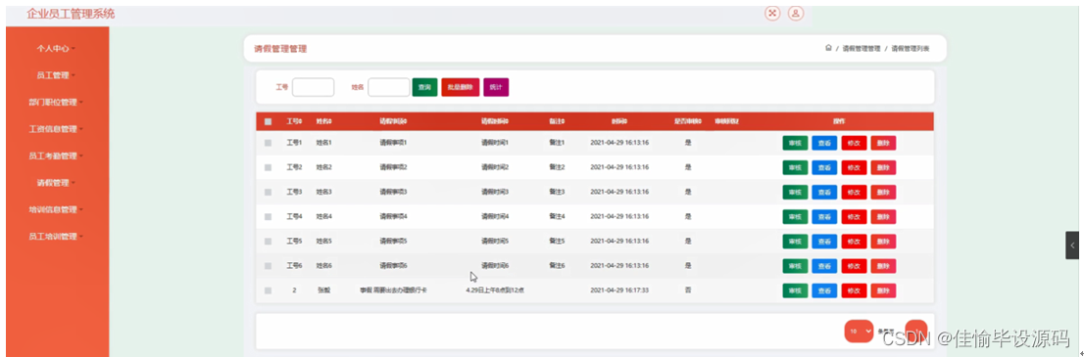Image resolution: width=1084 pixels, height=357 pixels.
Task: Click the fullscreen toggle icon in top bar
Action: [x=772, y=13]
